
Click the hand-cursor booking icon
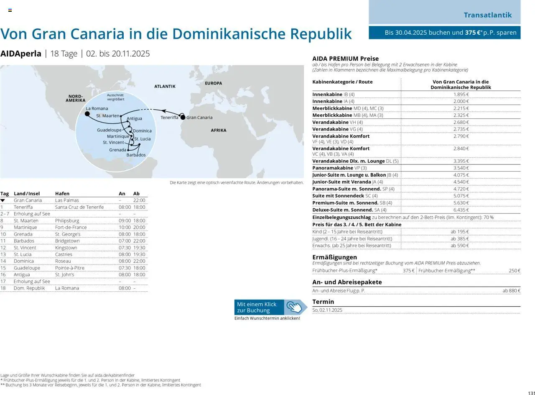coord(294,307)
